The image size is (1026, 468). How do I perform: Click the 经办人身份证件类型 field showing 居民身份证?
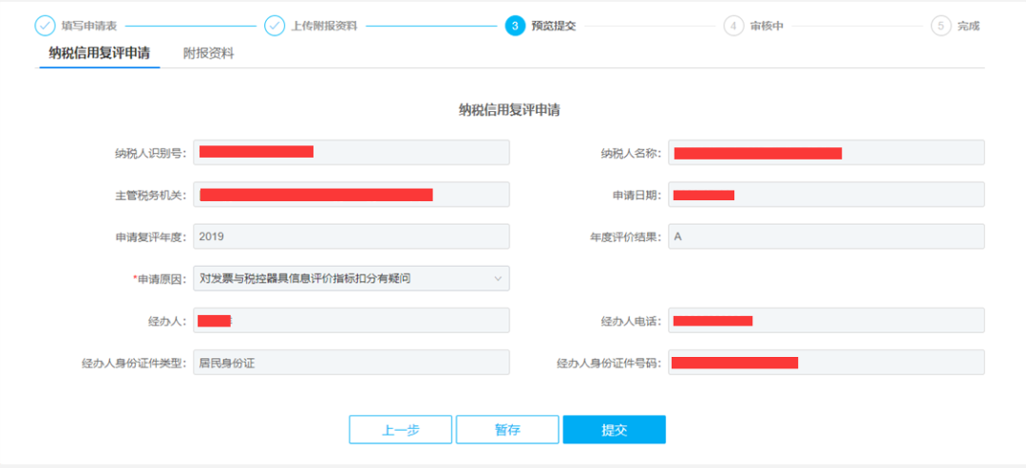point(351,362)
